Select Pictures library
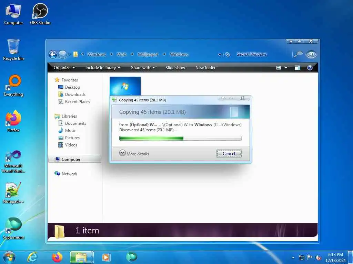353x264 pixels. [x=69, y=137]
